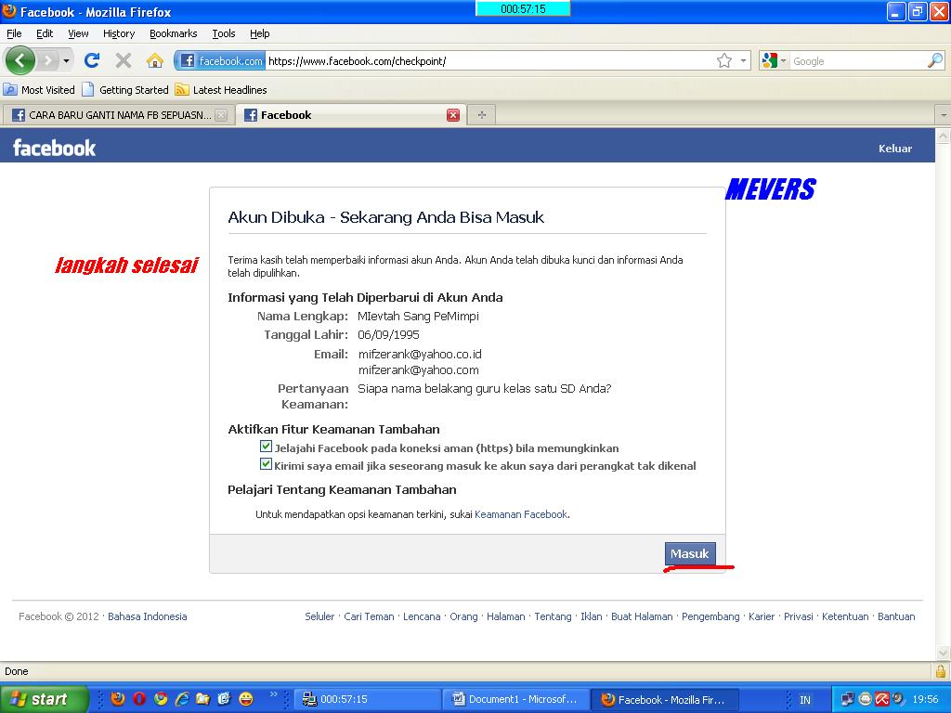Click inside the Google search box

[857, 61]
